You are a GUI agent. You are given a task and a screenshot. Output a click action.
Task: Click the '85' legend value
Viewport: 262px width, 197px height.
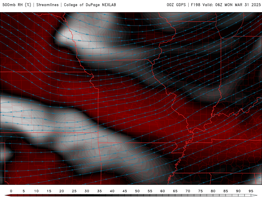pyautogui.click(x=226, y=191)
